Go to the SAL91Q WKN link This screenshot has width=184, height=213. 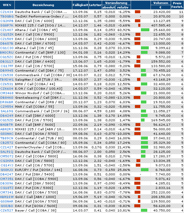pyautogui.click(x=7, y=152)
